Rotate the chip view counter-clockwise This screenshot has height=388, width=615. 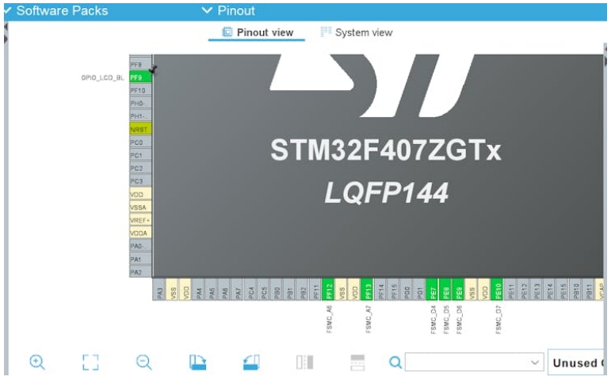(x=251, y=362)
